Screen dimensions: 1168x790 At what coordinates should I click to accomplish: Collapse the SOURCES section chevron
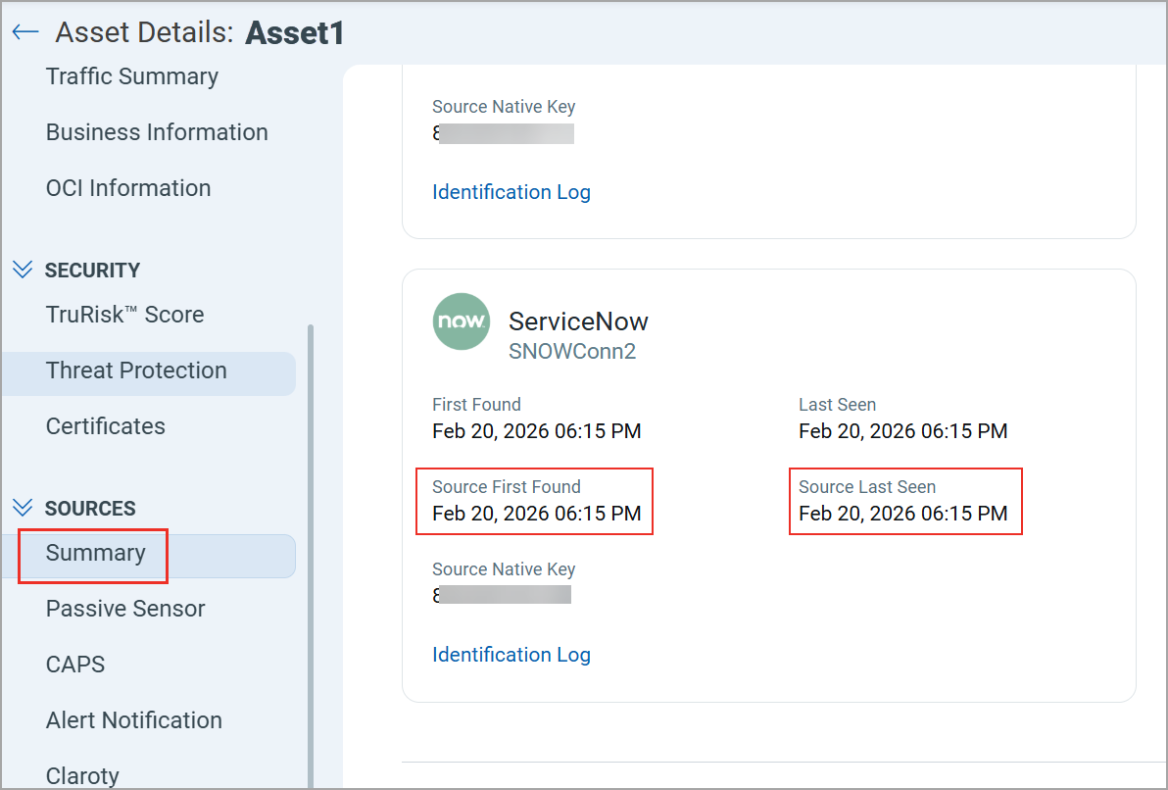tap(22, 508)
